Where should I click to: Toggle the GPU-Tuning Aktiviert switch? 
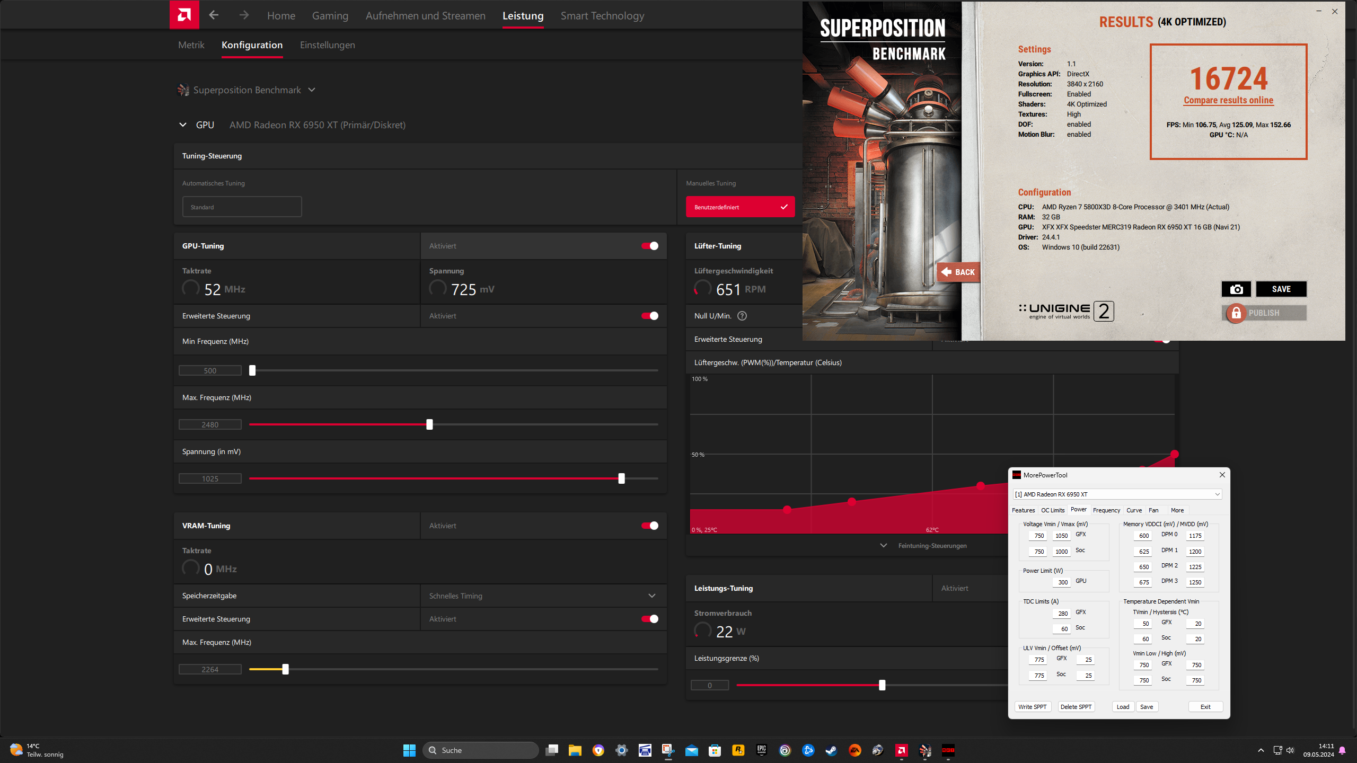click(650, 246)
